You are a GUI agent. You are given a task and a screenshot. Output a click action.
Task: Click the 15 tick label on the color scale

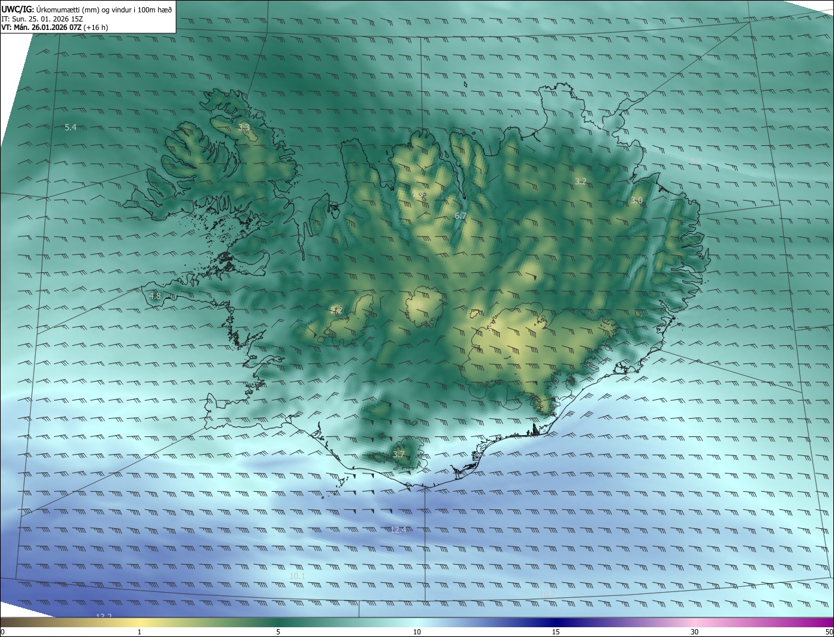click(x=556, y=632)
